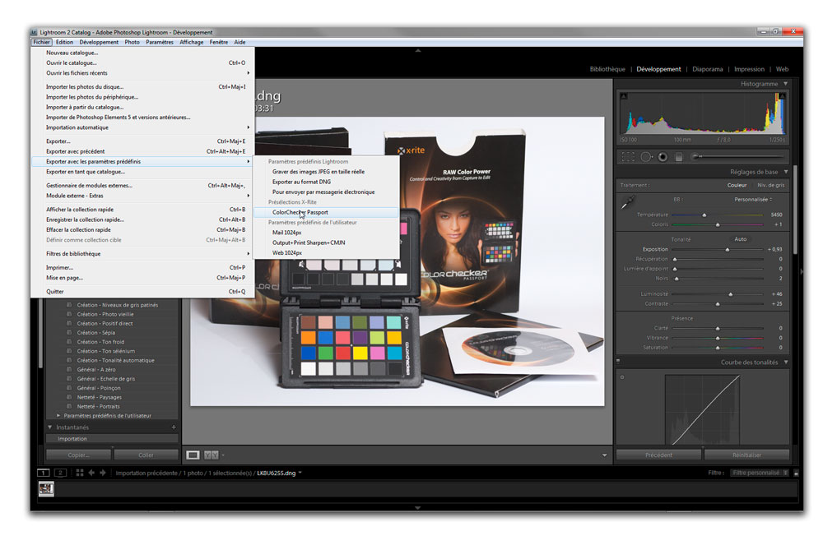Adjust the Vibrance slider
The height and width of the screenshot is (545, 823).
tap(717, 338)
